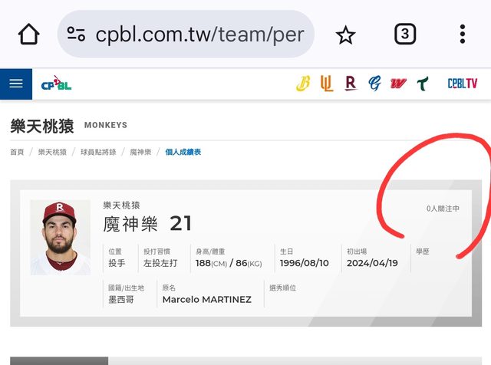491x365 pixels.
Task: Open site settings icon in address bar
Action: pyautogui.click(x=76, y=34)
